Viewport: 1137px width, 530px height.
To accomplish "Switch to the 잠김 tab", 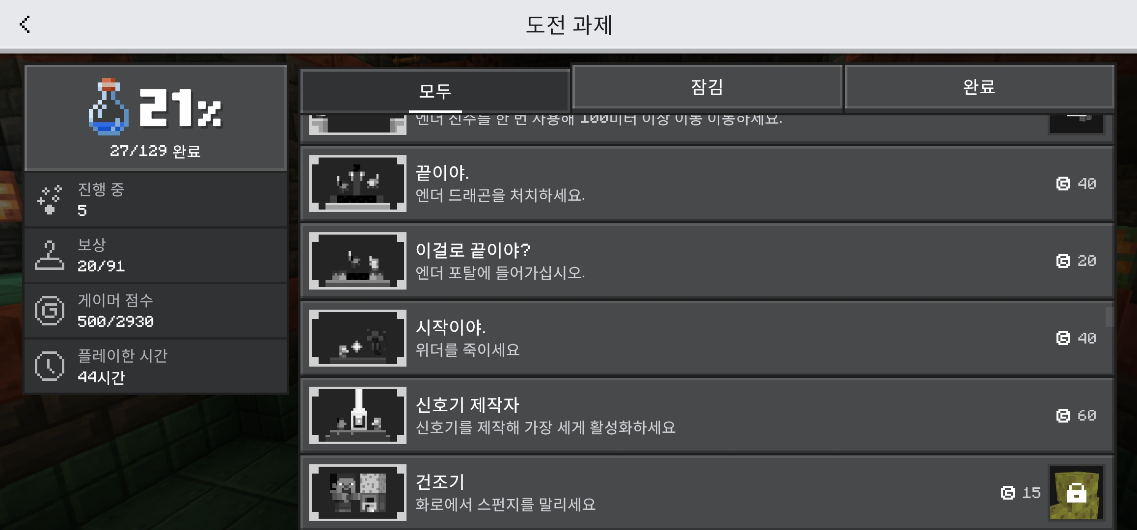I will 707,87.
